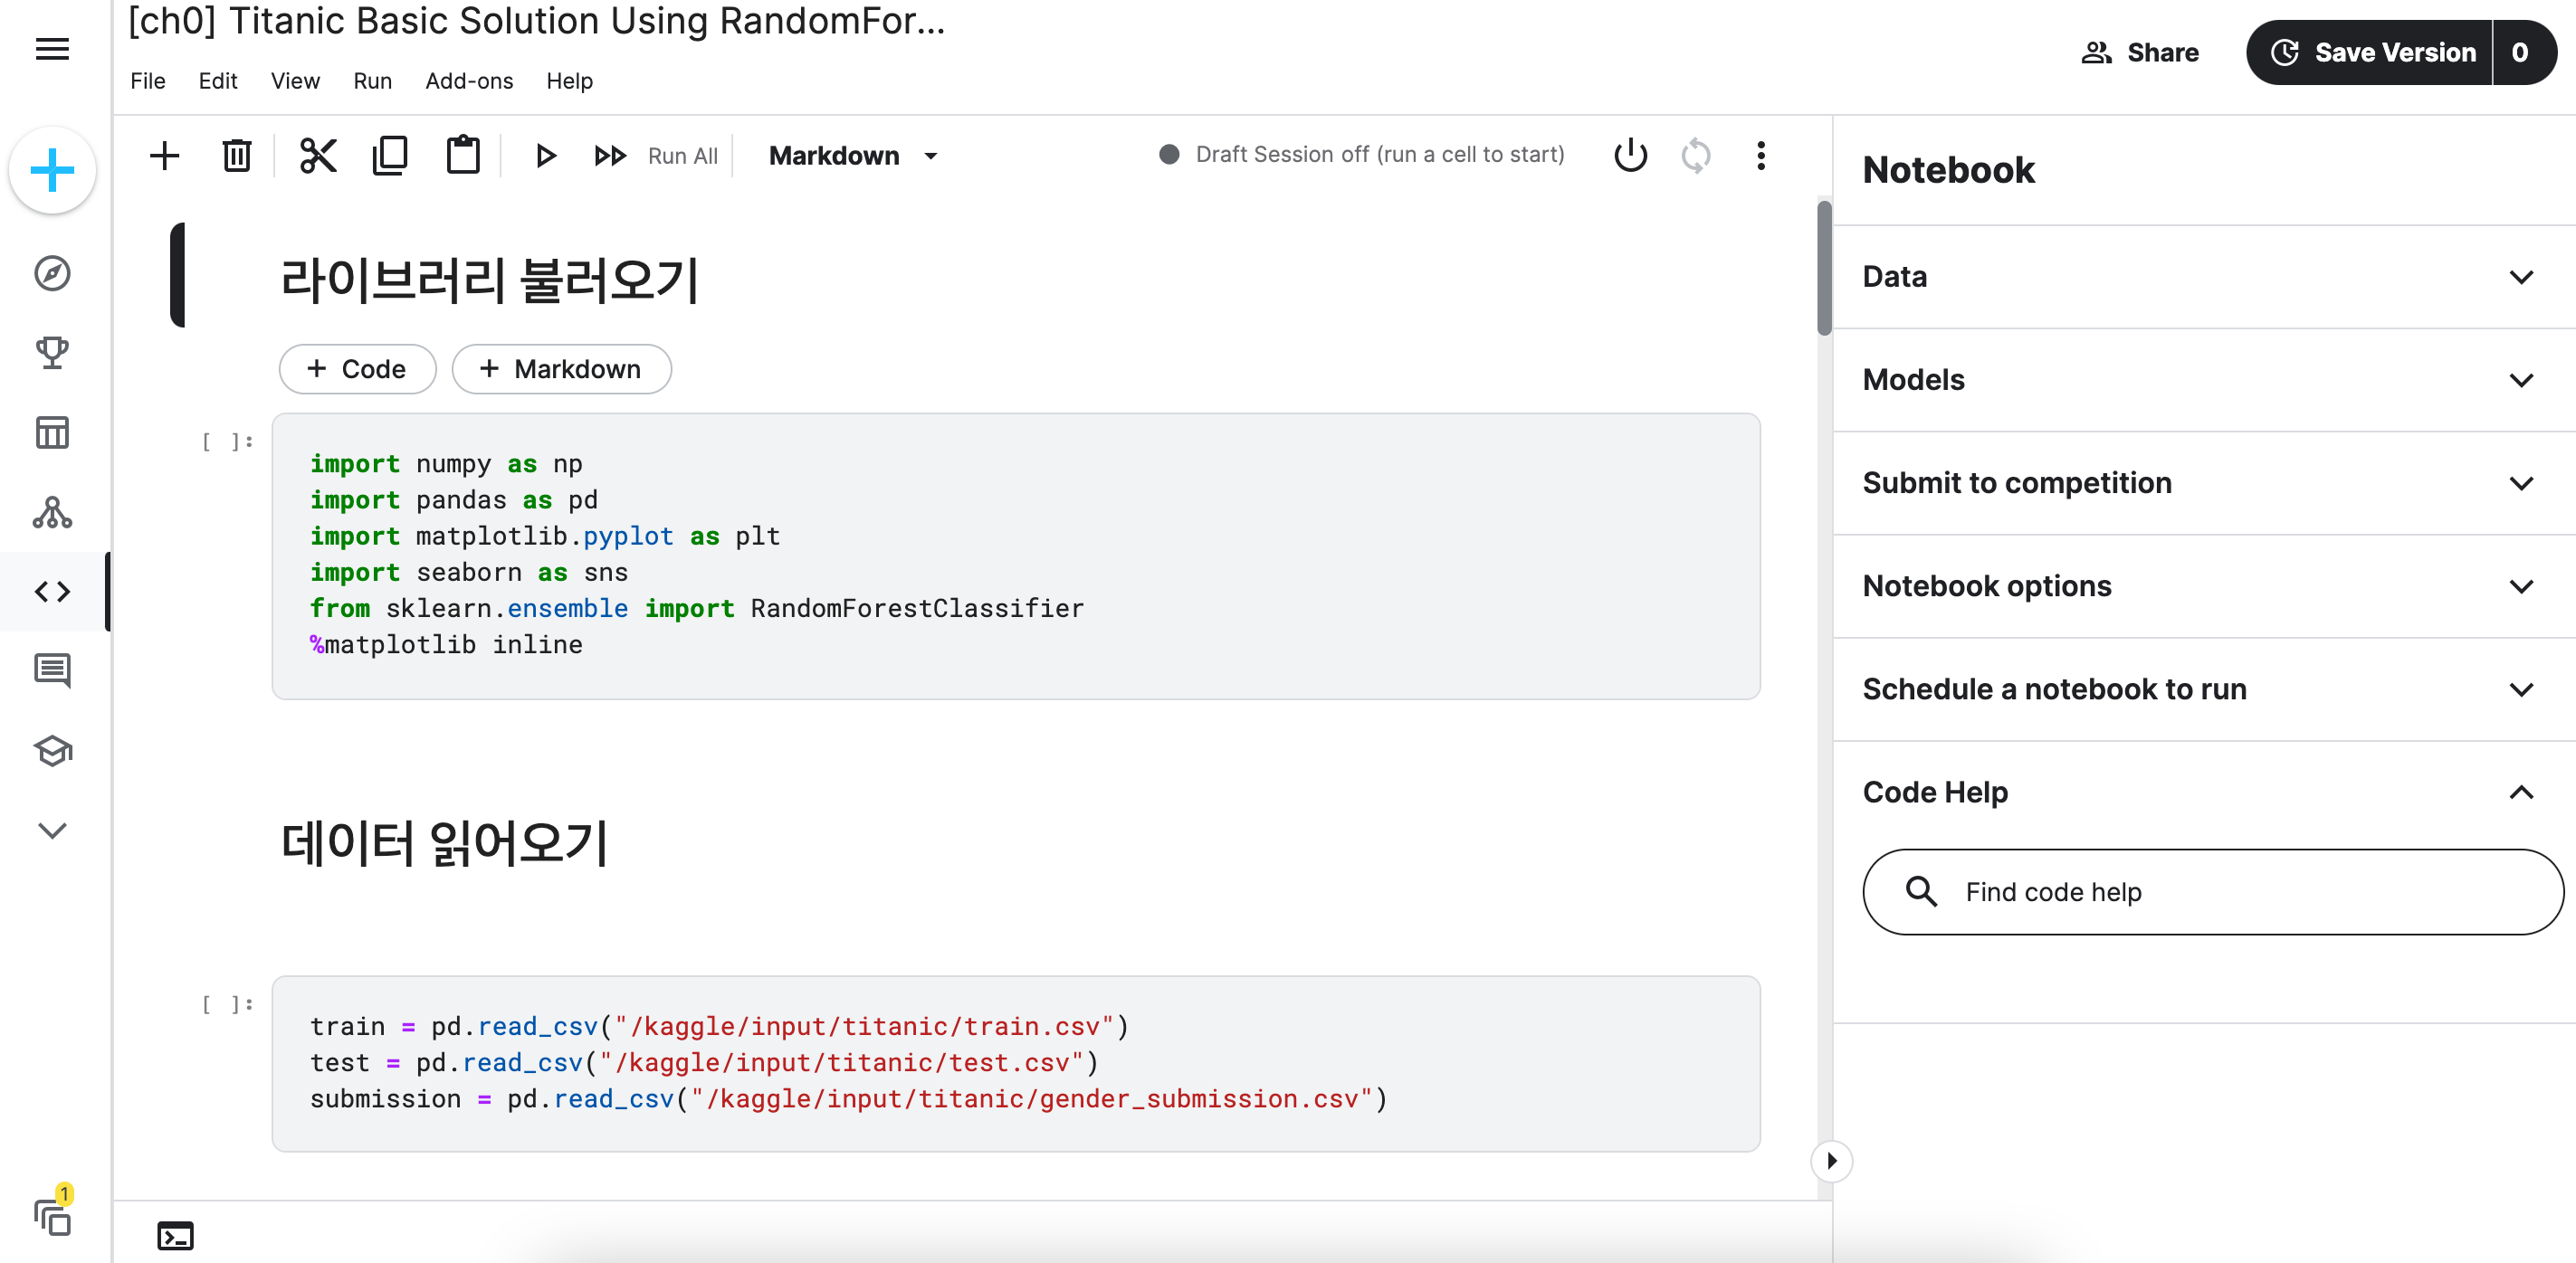Open the View menu
2576x1263 pixels.
(x=295, y=81)
